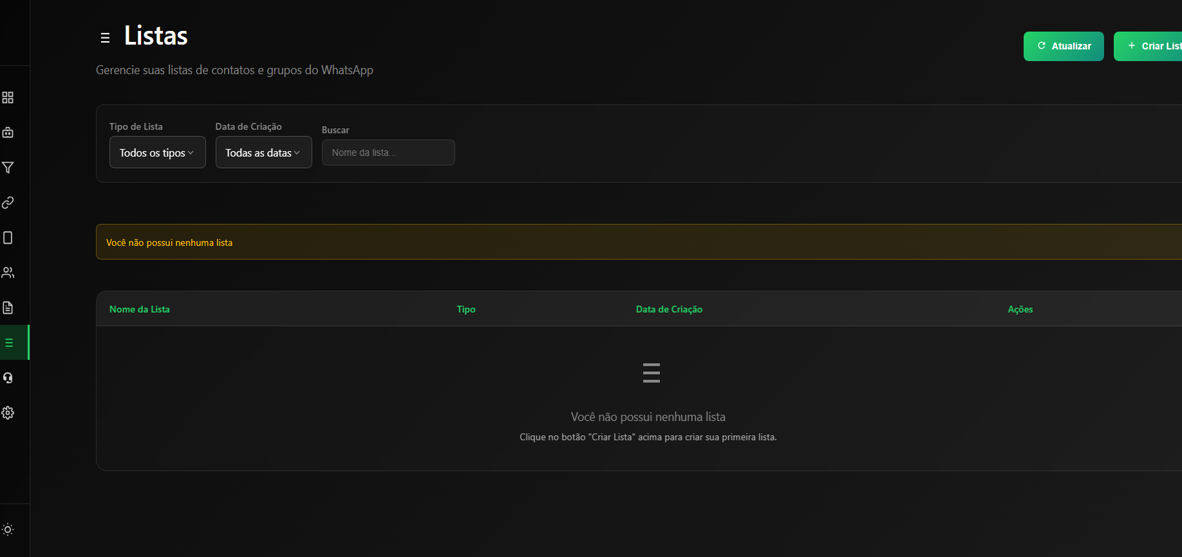Toggle the light/dark theme sun icon
Image resolution: width=1182 pixels, height=557 pixels.
[x=8, y=529]
